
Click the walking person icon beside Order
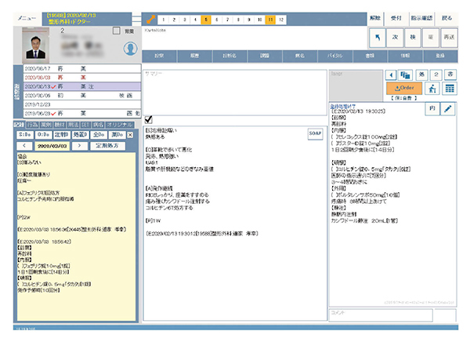click(432, 89)
